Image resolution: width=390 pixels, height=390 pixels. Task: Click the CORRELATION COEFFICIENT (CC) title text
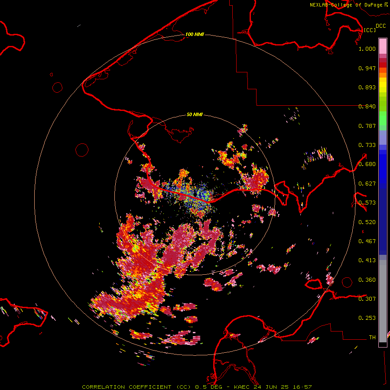click(136, 387)
